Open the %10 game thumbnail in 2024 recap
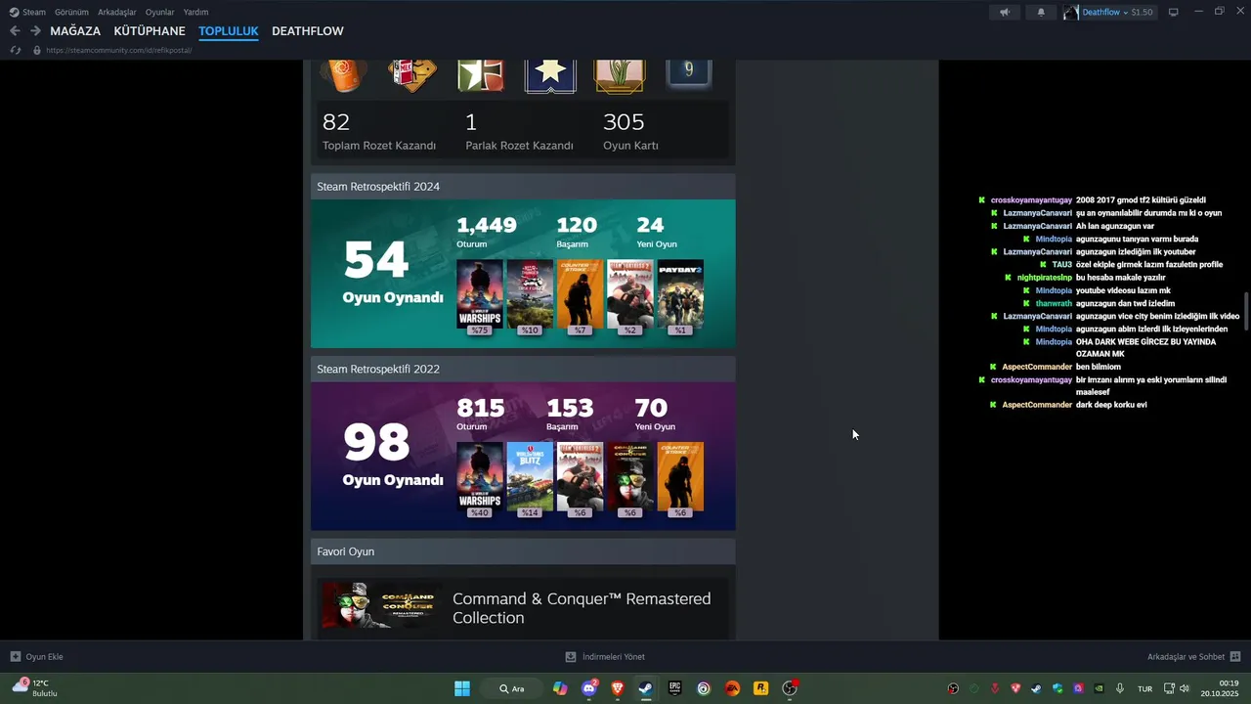Screen dimensions: 1251x704 coord(530,294)
